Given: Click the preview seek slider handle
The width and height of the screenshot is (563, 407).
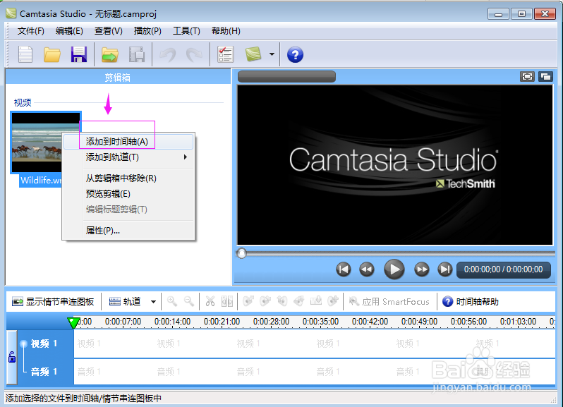Looking at the screenshot, I should pyautogui.click(x=242, y=253).
